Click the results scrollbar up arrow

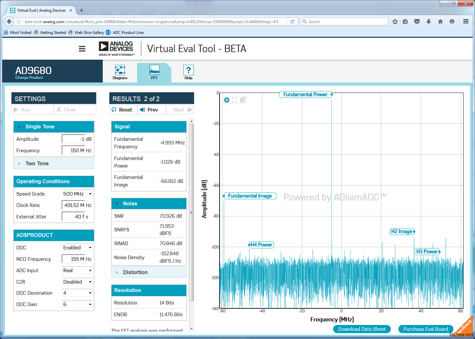192,121
